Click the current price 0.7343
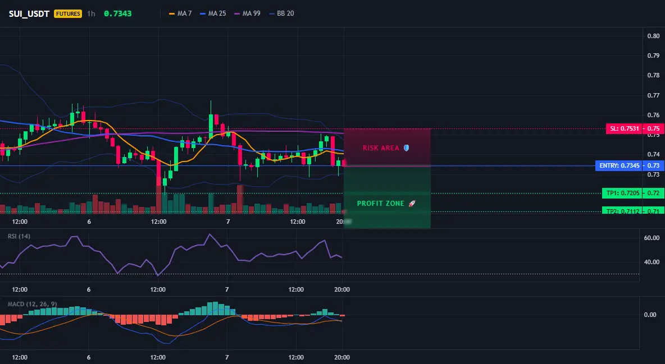665x364 pixels. click(x=117, y=13)
